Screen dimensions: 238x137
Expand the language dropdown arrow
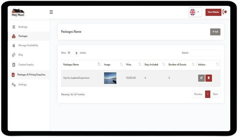click(x=198, y=12)
